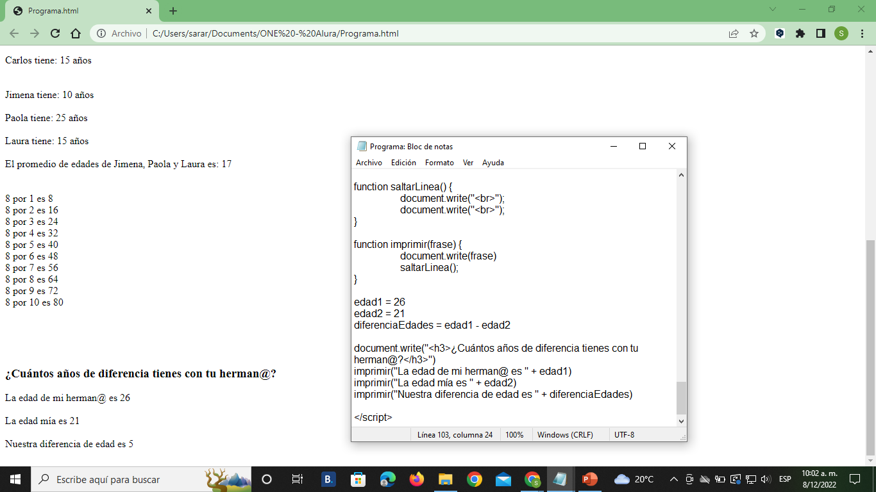876x492 pixels.
Task: Open Notepad's Archivo menu
Action: tap(369, 163)
